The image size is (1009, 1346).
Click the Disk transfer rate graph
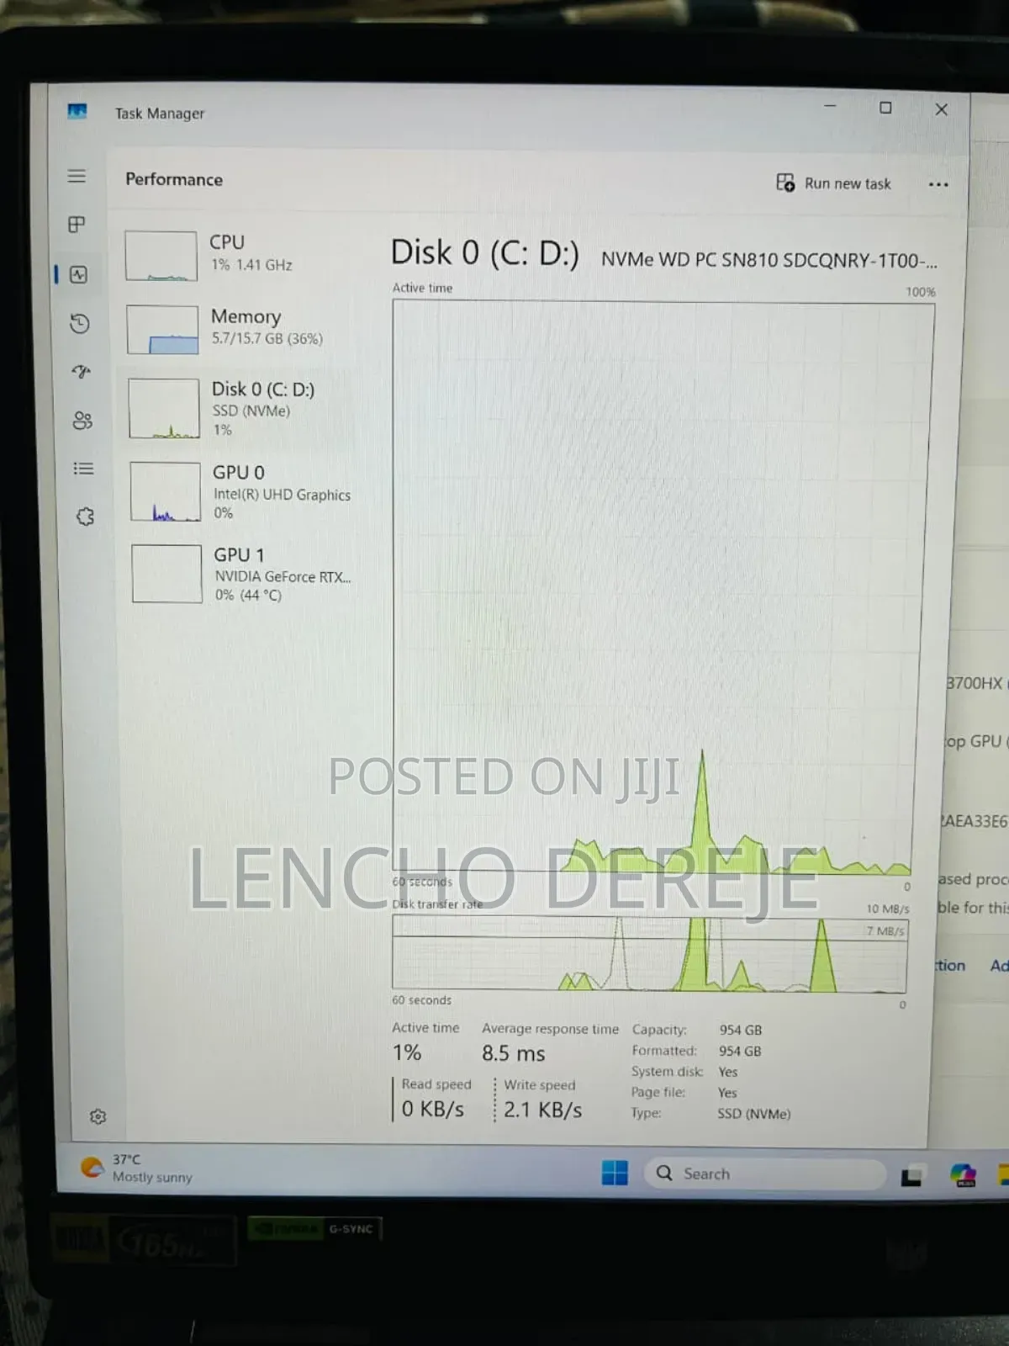(x=650, y=953)
